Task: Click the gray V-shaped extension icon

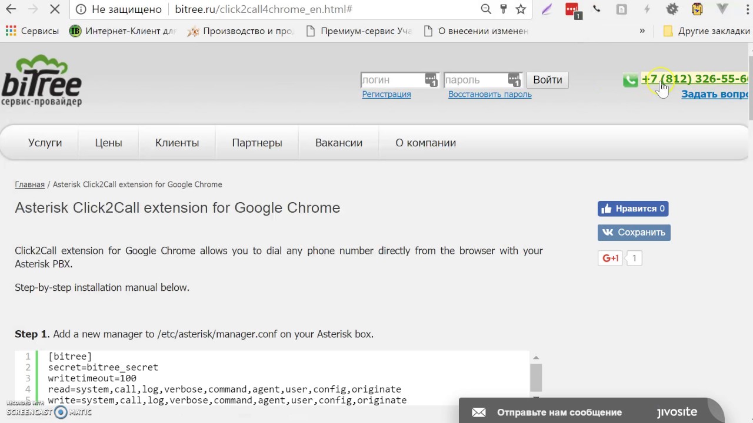Action: click(x=722, y=9)
